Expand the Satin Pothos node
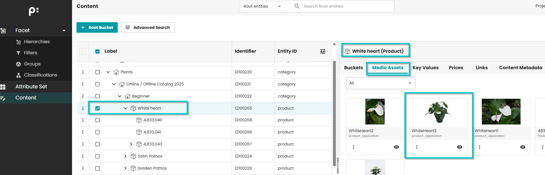The height and width of the screenshot is (175, 545). (125, 156)
